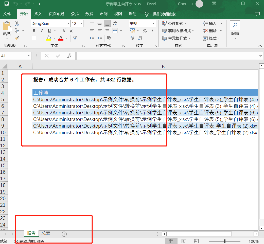Open the font color dropdown arrow
Image resolution: width=264 pixels, height=244 pixels.
click(66, 38)
